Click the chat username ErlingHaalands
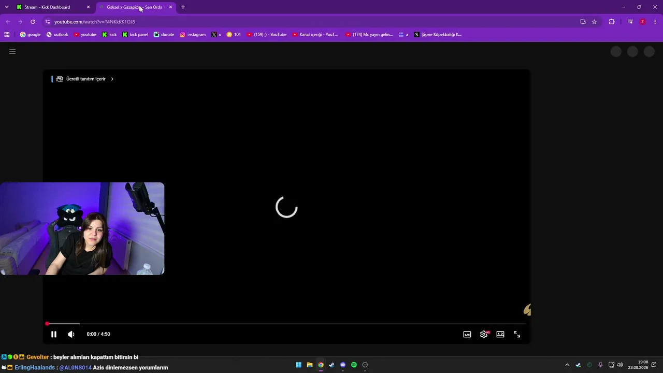 click(35, 368)
